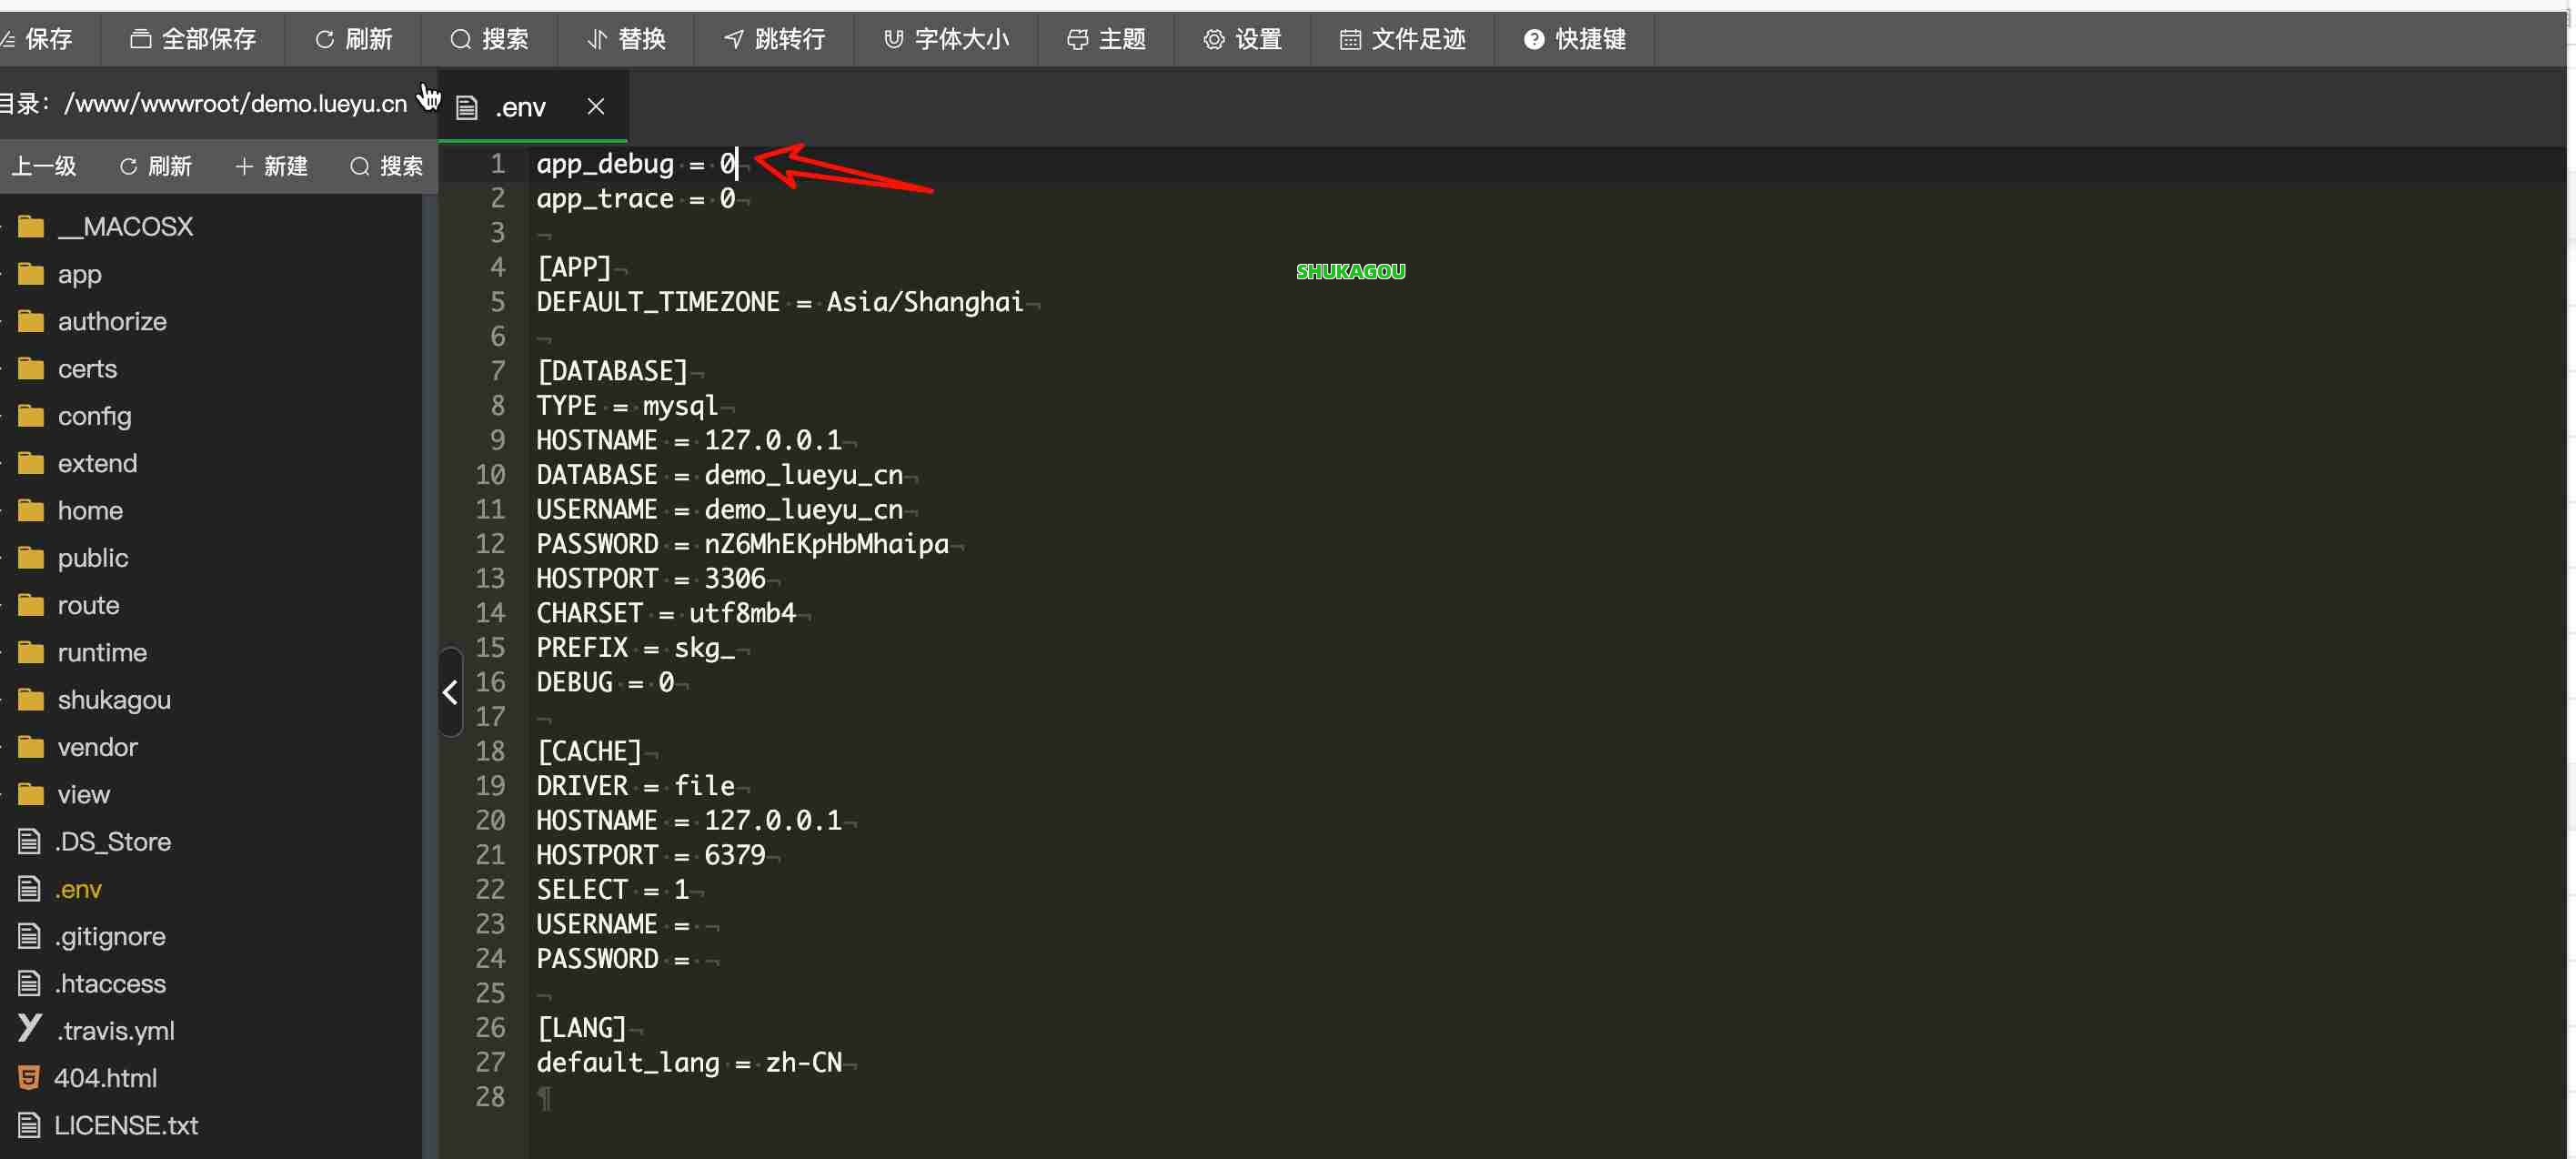
Task: Jump to a line with 跳转行
Action: coord(773,39)
